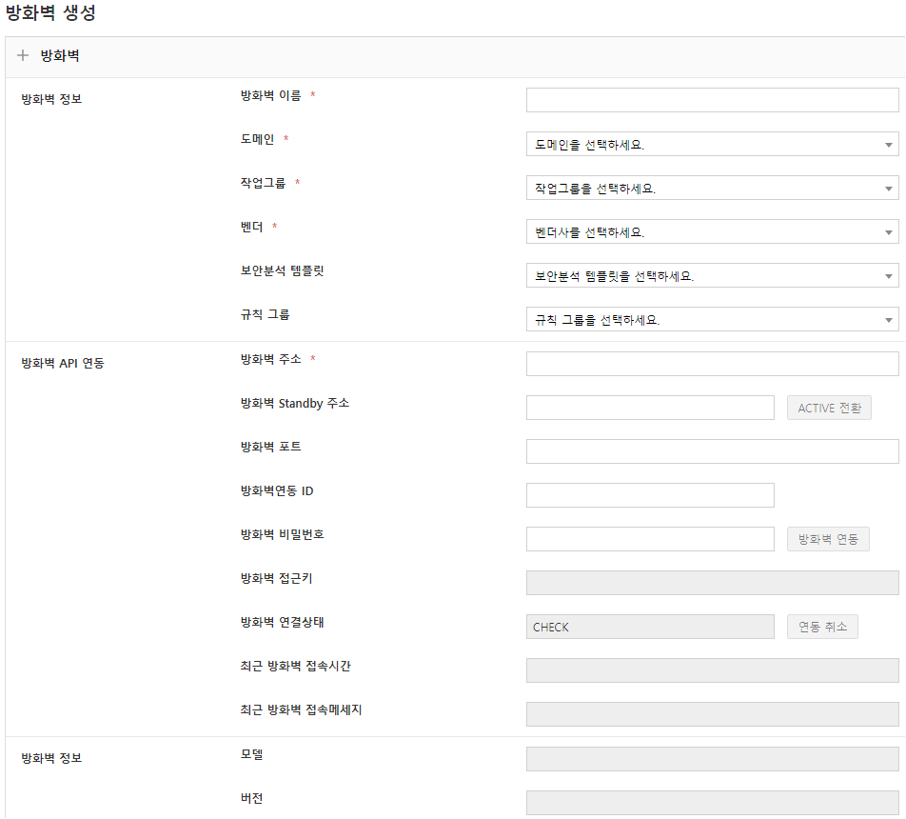This screenshot has height=819, width=906.
Task: Click the 최근 방화벽 접속메세지 field
Action: (x=713, y=714)
